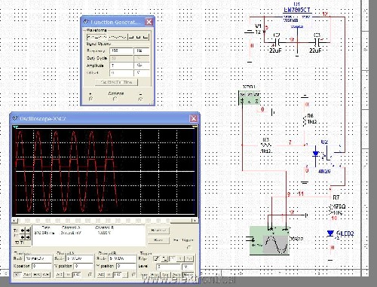
Task: Open the Frequency unit Hz dropdown
Action: (x=142, y=51)
